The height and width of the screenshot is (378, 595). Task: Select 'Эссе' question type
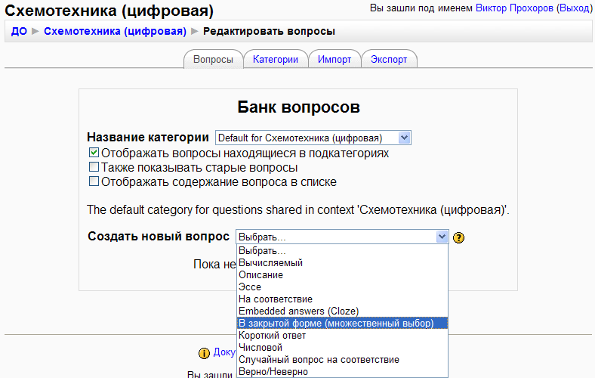tap(250, 287)
